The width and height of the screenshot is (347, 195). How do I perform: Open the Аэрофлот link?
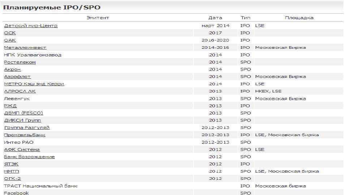17,77
